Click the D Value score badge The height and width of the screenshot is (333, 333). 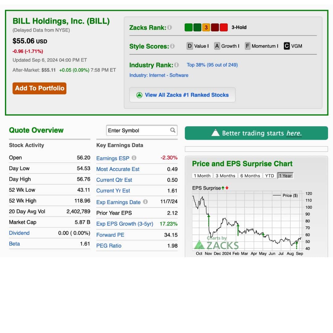pyautogui.click(x=190, y=46)
